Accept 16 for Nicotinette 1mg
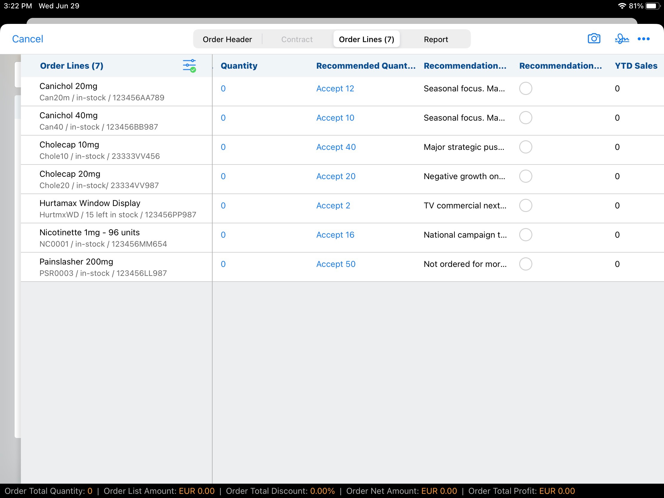664x498 pixels. [335, 235]
